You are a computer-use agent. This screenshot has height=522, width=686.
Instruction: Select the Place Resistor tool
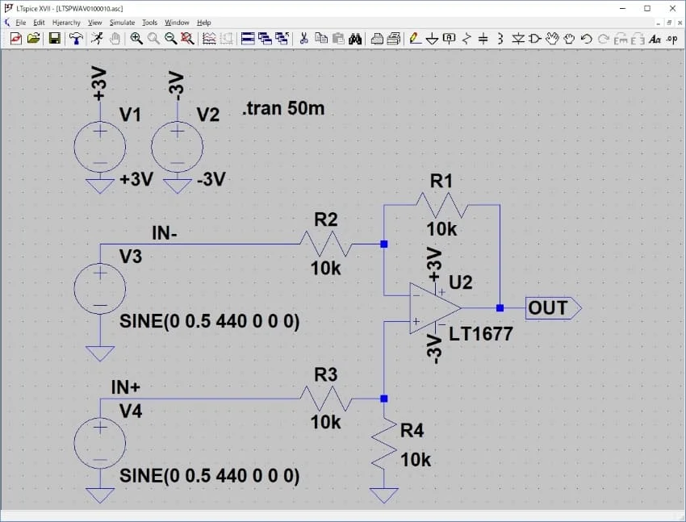(x=466, y=38)
